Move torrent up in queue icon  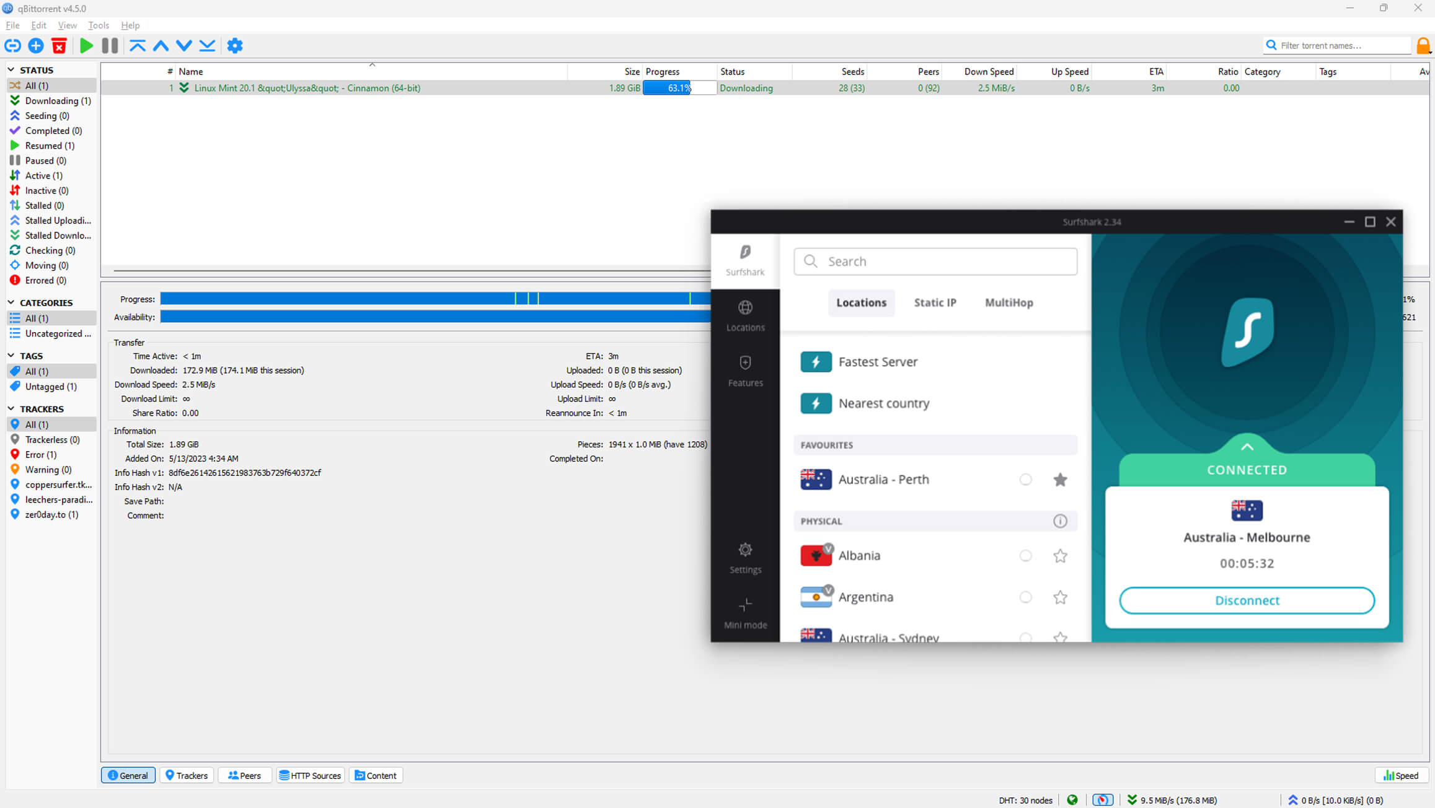click(161, 45)
